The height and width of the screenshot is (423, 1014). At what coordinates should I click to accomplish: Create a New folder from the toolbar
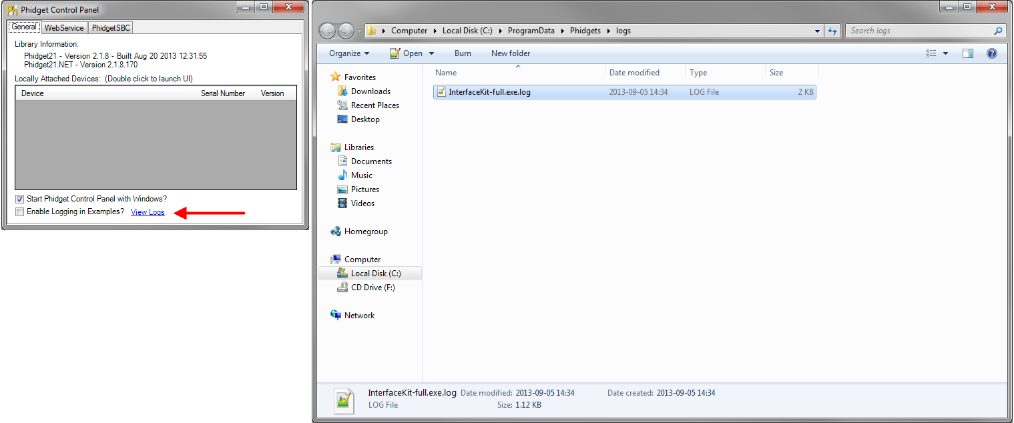(511, 53)
